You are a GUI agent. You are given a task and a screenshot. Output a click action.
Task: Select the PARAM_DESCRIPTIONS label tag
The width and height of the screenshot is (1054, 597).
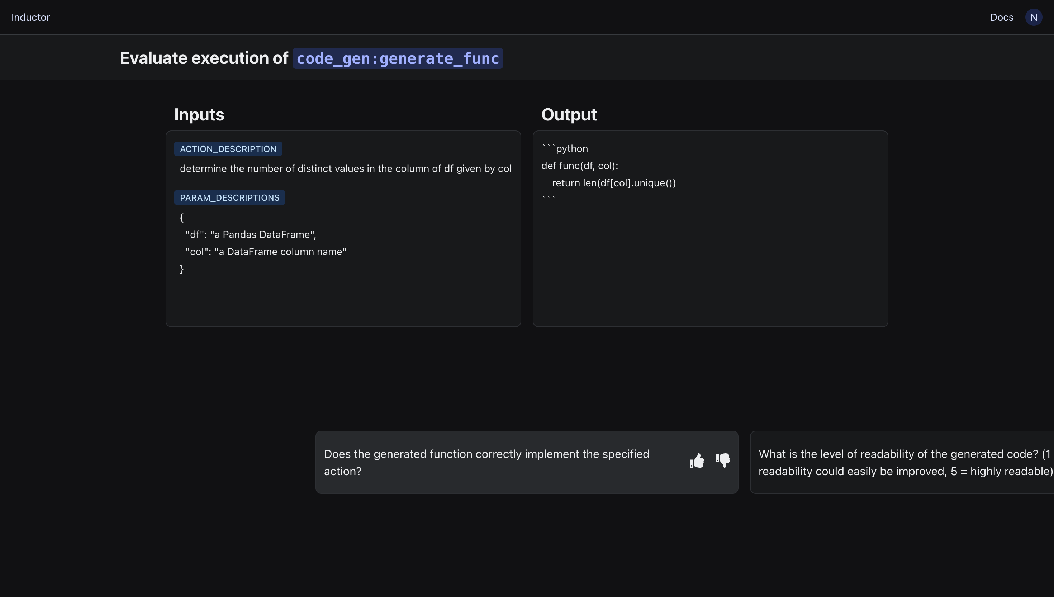(x=229, y=198)
